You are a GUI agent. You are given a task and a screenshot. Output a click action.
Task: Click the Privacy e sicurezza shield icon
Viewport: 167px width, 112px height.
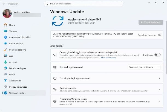(5, 87)
